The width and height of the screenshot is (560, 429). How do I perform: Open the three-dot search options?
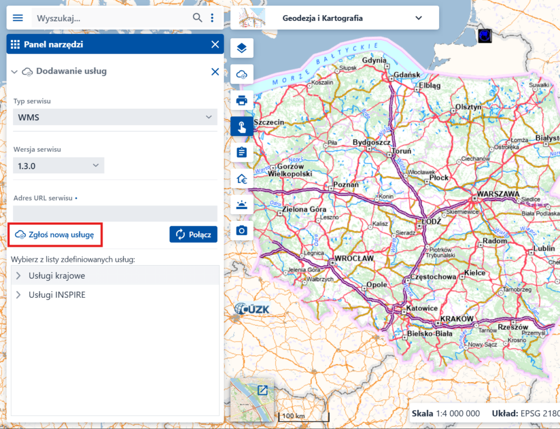(x=212, y=18)
